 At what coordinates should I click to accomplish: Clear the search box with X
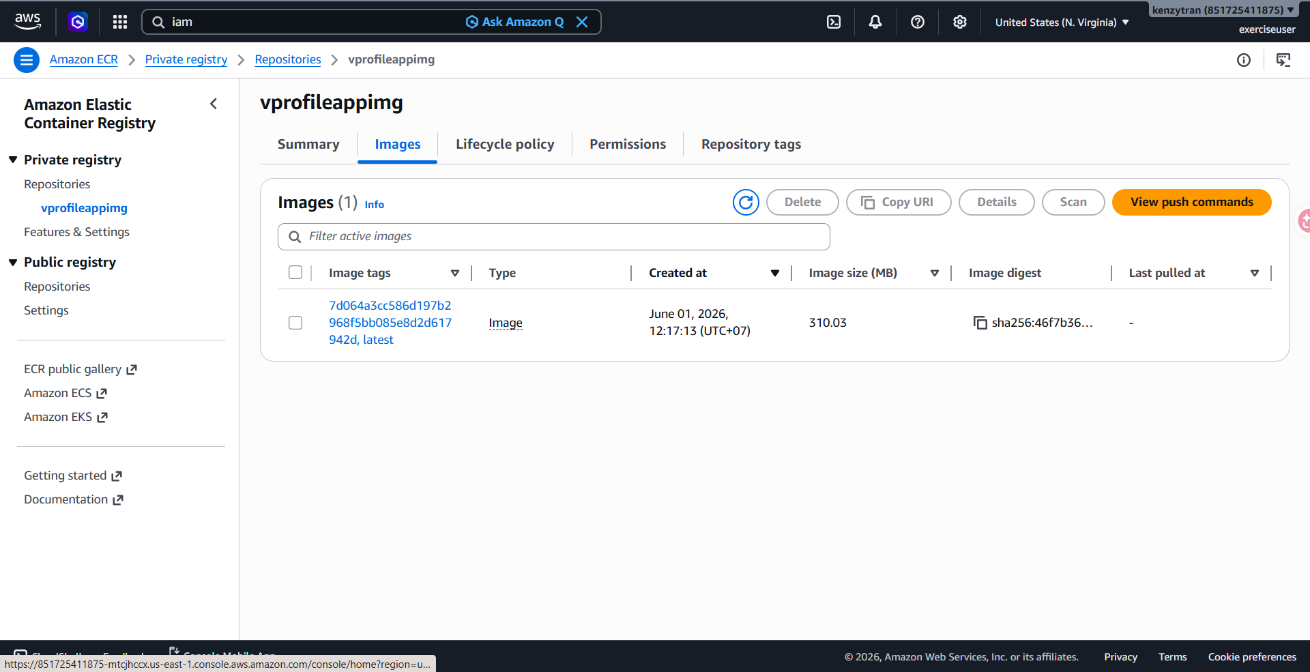coord(582,22)
